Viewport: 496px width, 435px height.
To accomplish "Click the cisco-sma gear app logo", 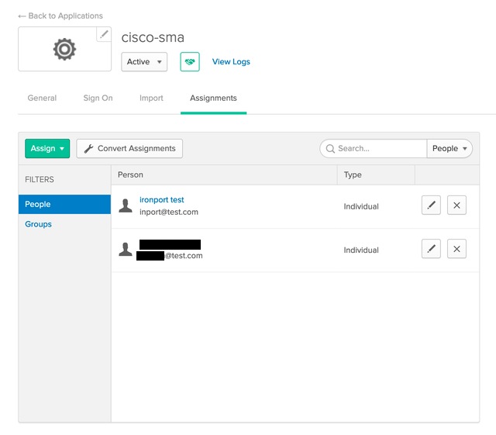I will (x=64, y=49).
